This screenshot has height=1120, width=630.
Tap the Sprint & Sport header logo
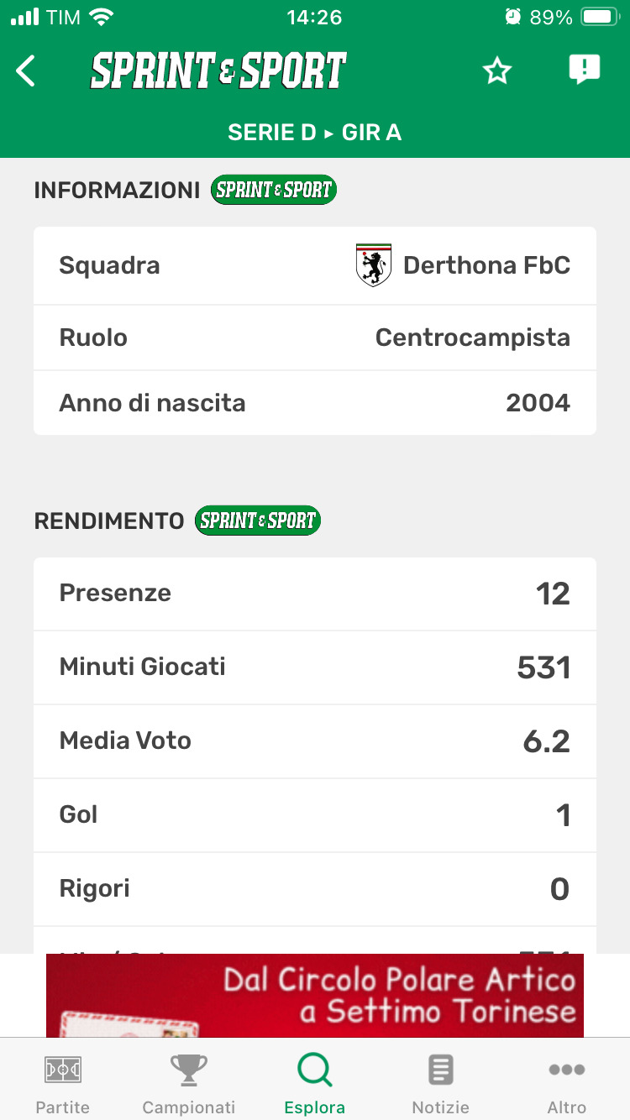tap(218, 71)
